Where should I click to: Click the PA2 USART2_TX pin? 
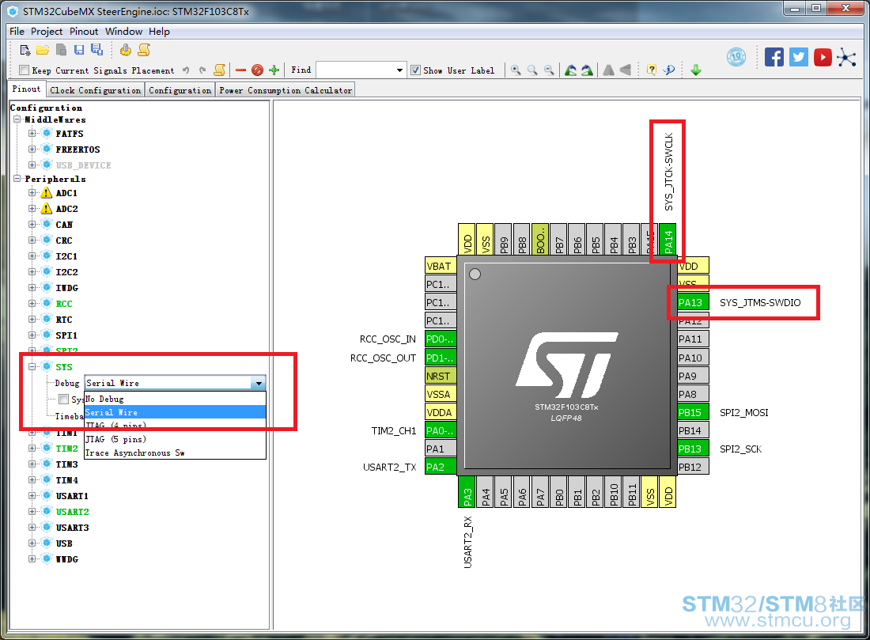(441, 467)
